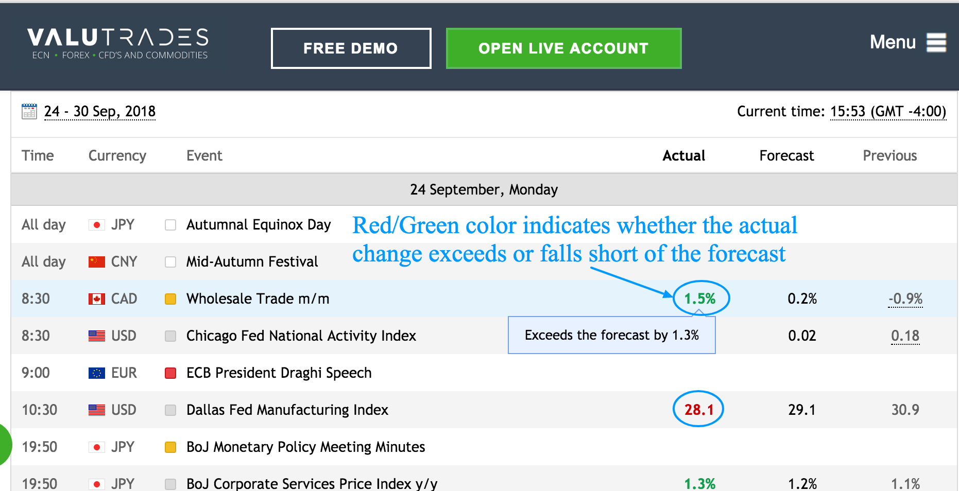Click the Canada flag next to CAD
The image size is (959, 491).
pyautogui.click(x=96, y=299)
